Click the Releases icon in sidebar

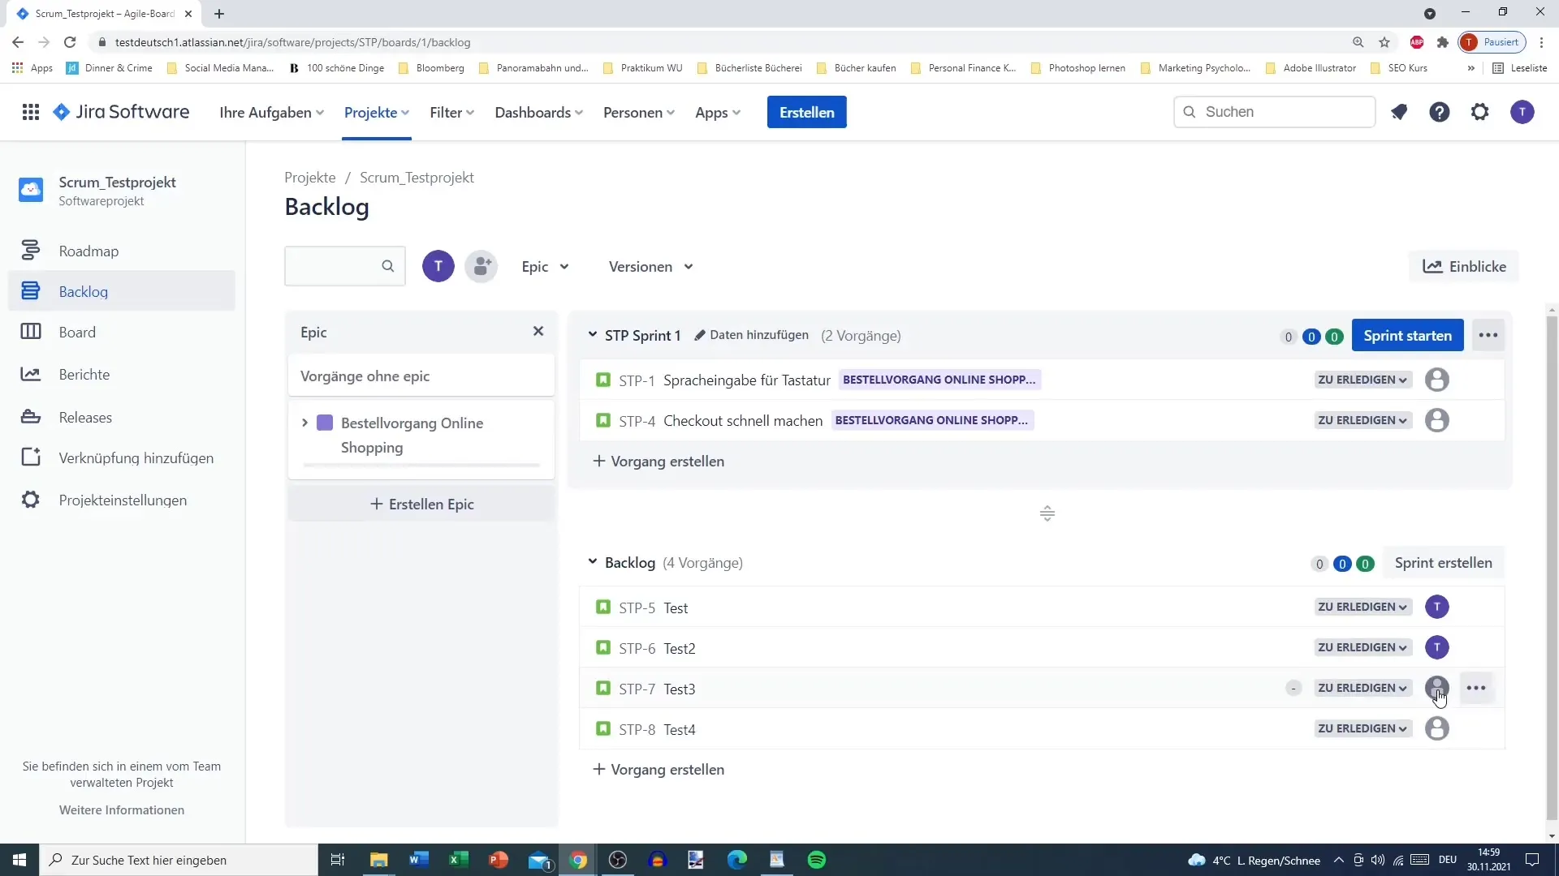[29, 416]
